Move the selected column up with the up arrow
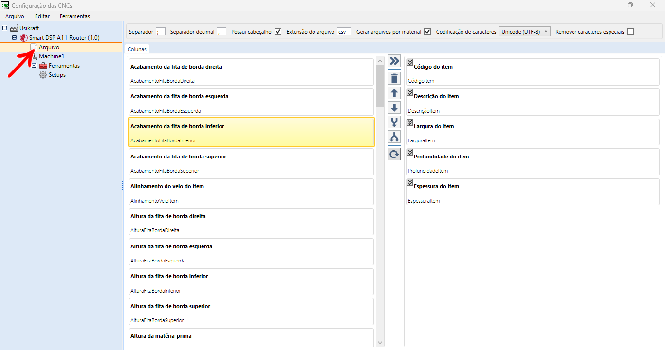Viewport: 665px width, 350px height. [x=394, y=93]
